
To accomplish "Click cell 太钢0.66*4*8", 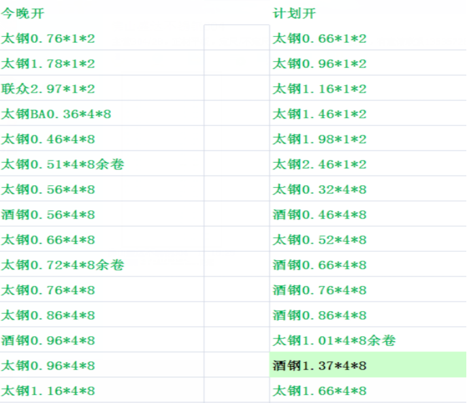I will pos(102,239).
